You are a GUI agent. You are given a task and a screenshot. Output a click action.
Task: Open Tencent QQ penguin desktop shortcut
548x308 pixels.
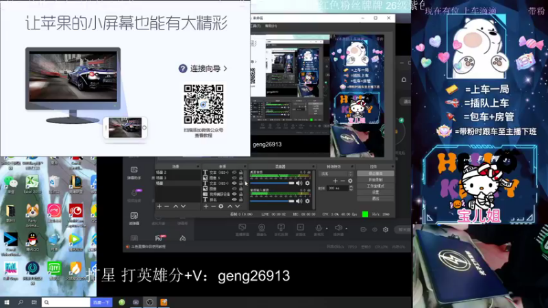pos(32,242)
